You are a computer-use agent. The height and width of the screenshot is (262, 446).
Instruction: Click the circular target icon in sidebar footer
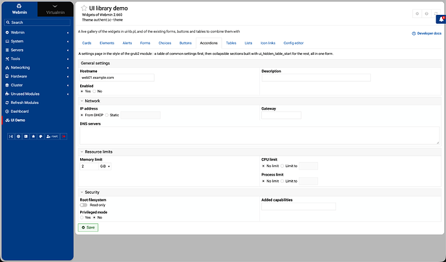pos(19,137)
